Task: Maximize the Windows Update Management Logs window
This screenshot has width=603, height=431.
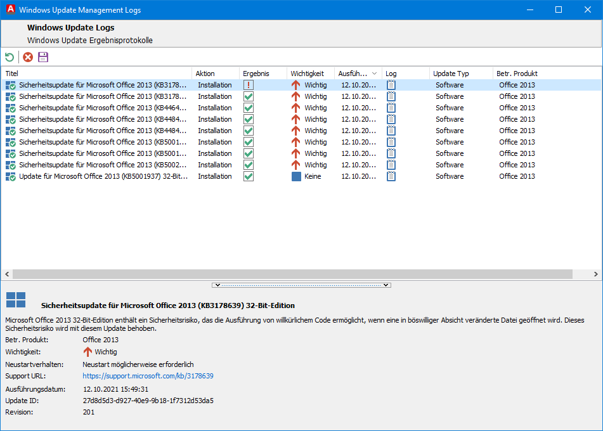Action: pos(559,10)
